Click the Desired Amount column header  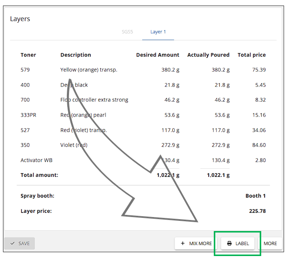(x=158, y=55)
